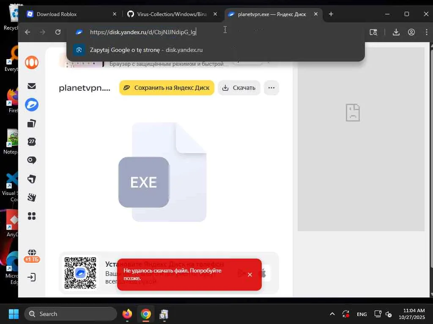This screenshot has width=433, height=324.
Task: Close the Download Roblox tab
Action: (115, 14)
